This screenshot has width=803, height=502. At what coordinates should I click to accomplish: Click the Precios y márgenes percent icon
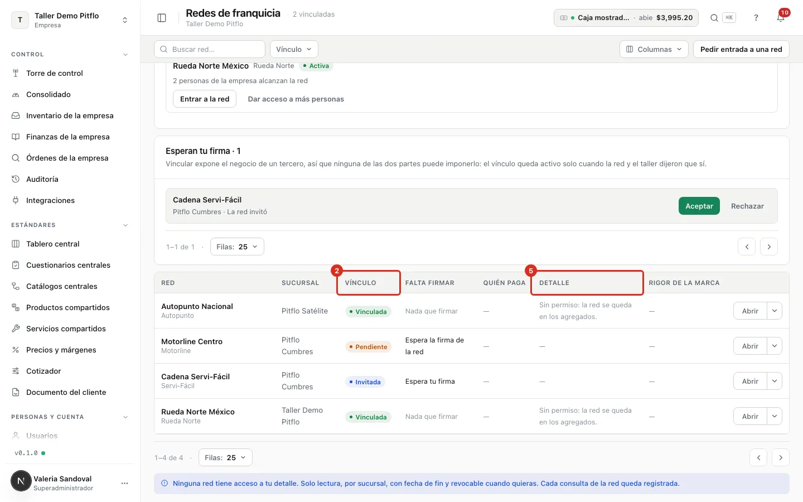pyautogui.click(x=16, y=350)
